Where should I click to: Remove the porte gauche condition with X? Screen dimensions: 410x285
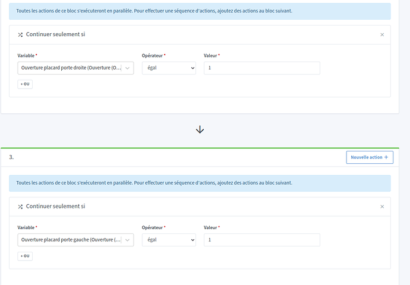coord(382,207)
